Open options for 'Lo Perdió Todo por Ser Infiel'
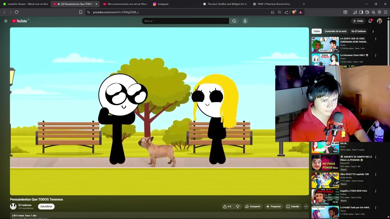The image size is (390, 219). [376, 208]
